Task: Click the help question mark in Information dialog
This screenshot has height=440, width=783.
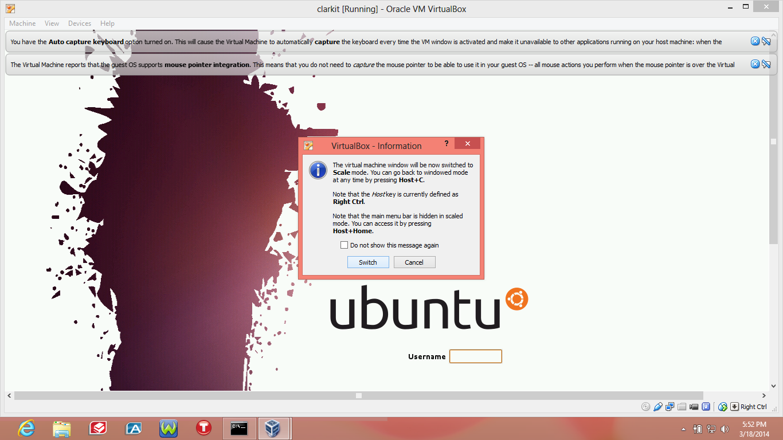Action: click(x=447, y=143)
